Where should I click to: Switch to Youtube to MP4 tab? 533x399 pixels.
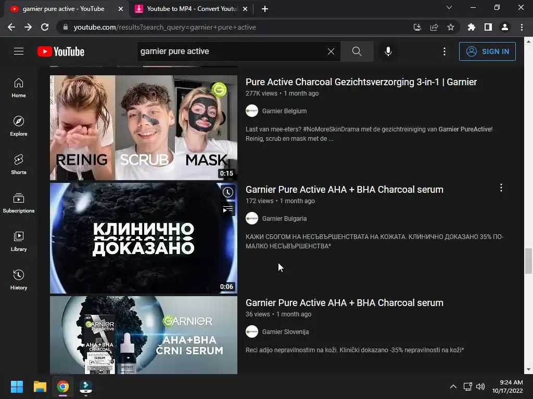click(192, 9)
